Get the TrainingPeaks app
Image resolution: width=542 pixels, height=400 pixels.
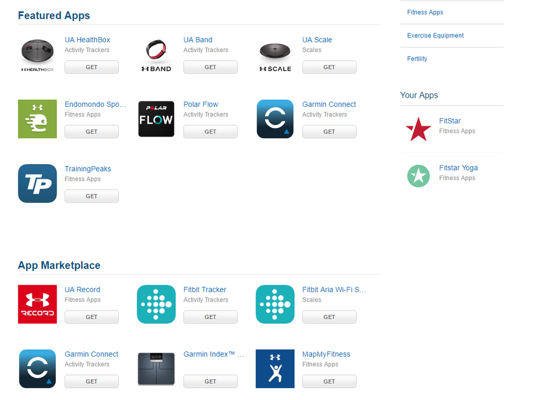click(x=92, y=196)
